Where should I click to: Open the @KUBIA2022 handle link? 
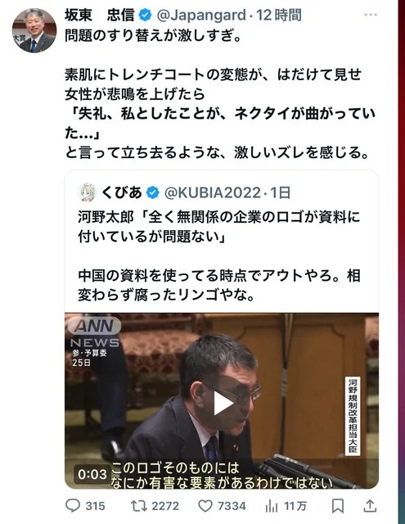[213, 193]
